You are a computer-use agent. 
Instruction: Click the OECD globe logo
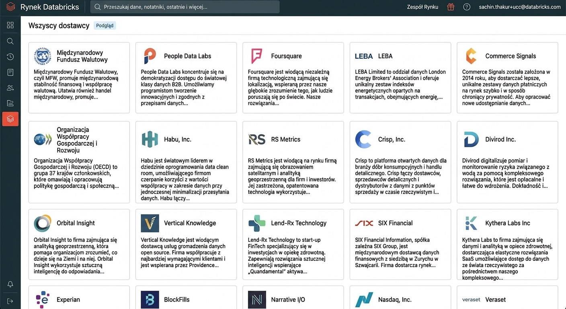(x=43, y=140)
